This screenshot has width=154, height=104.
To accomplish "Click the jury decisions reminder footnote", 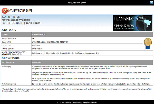I will click(x=76, y=90).
